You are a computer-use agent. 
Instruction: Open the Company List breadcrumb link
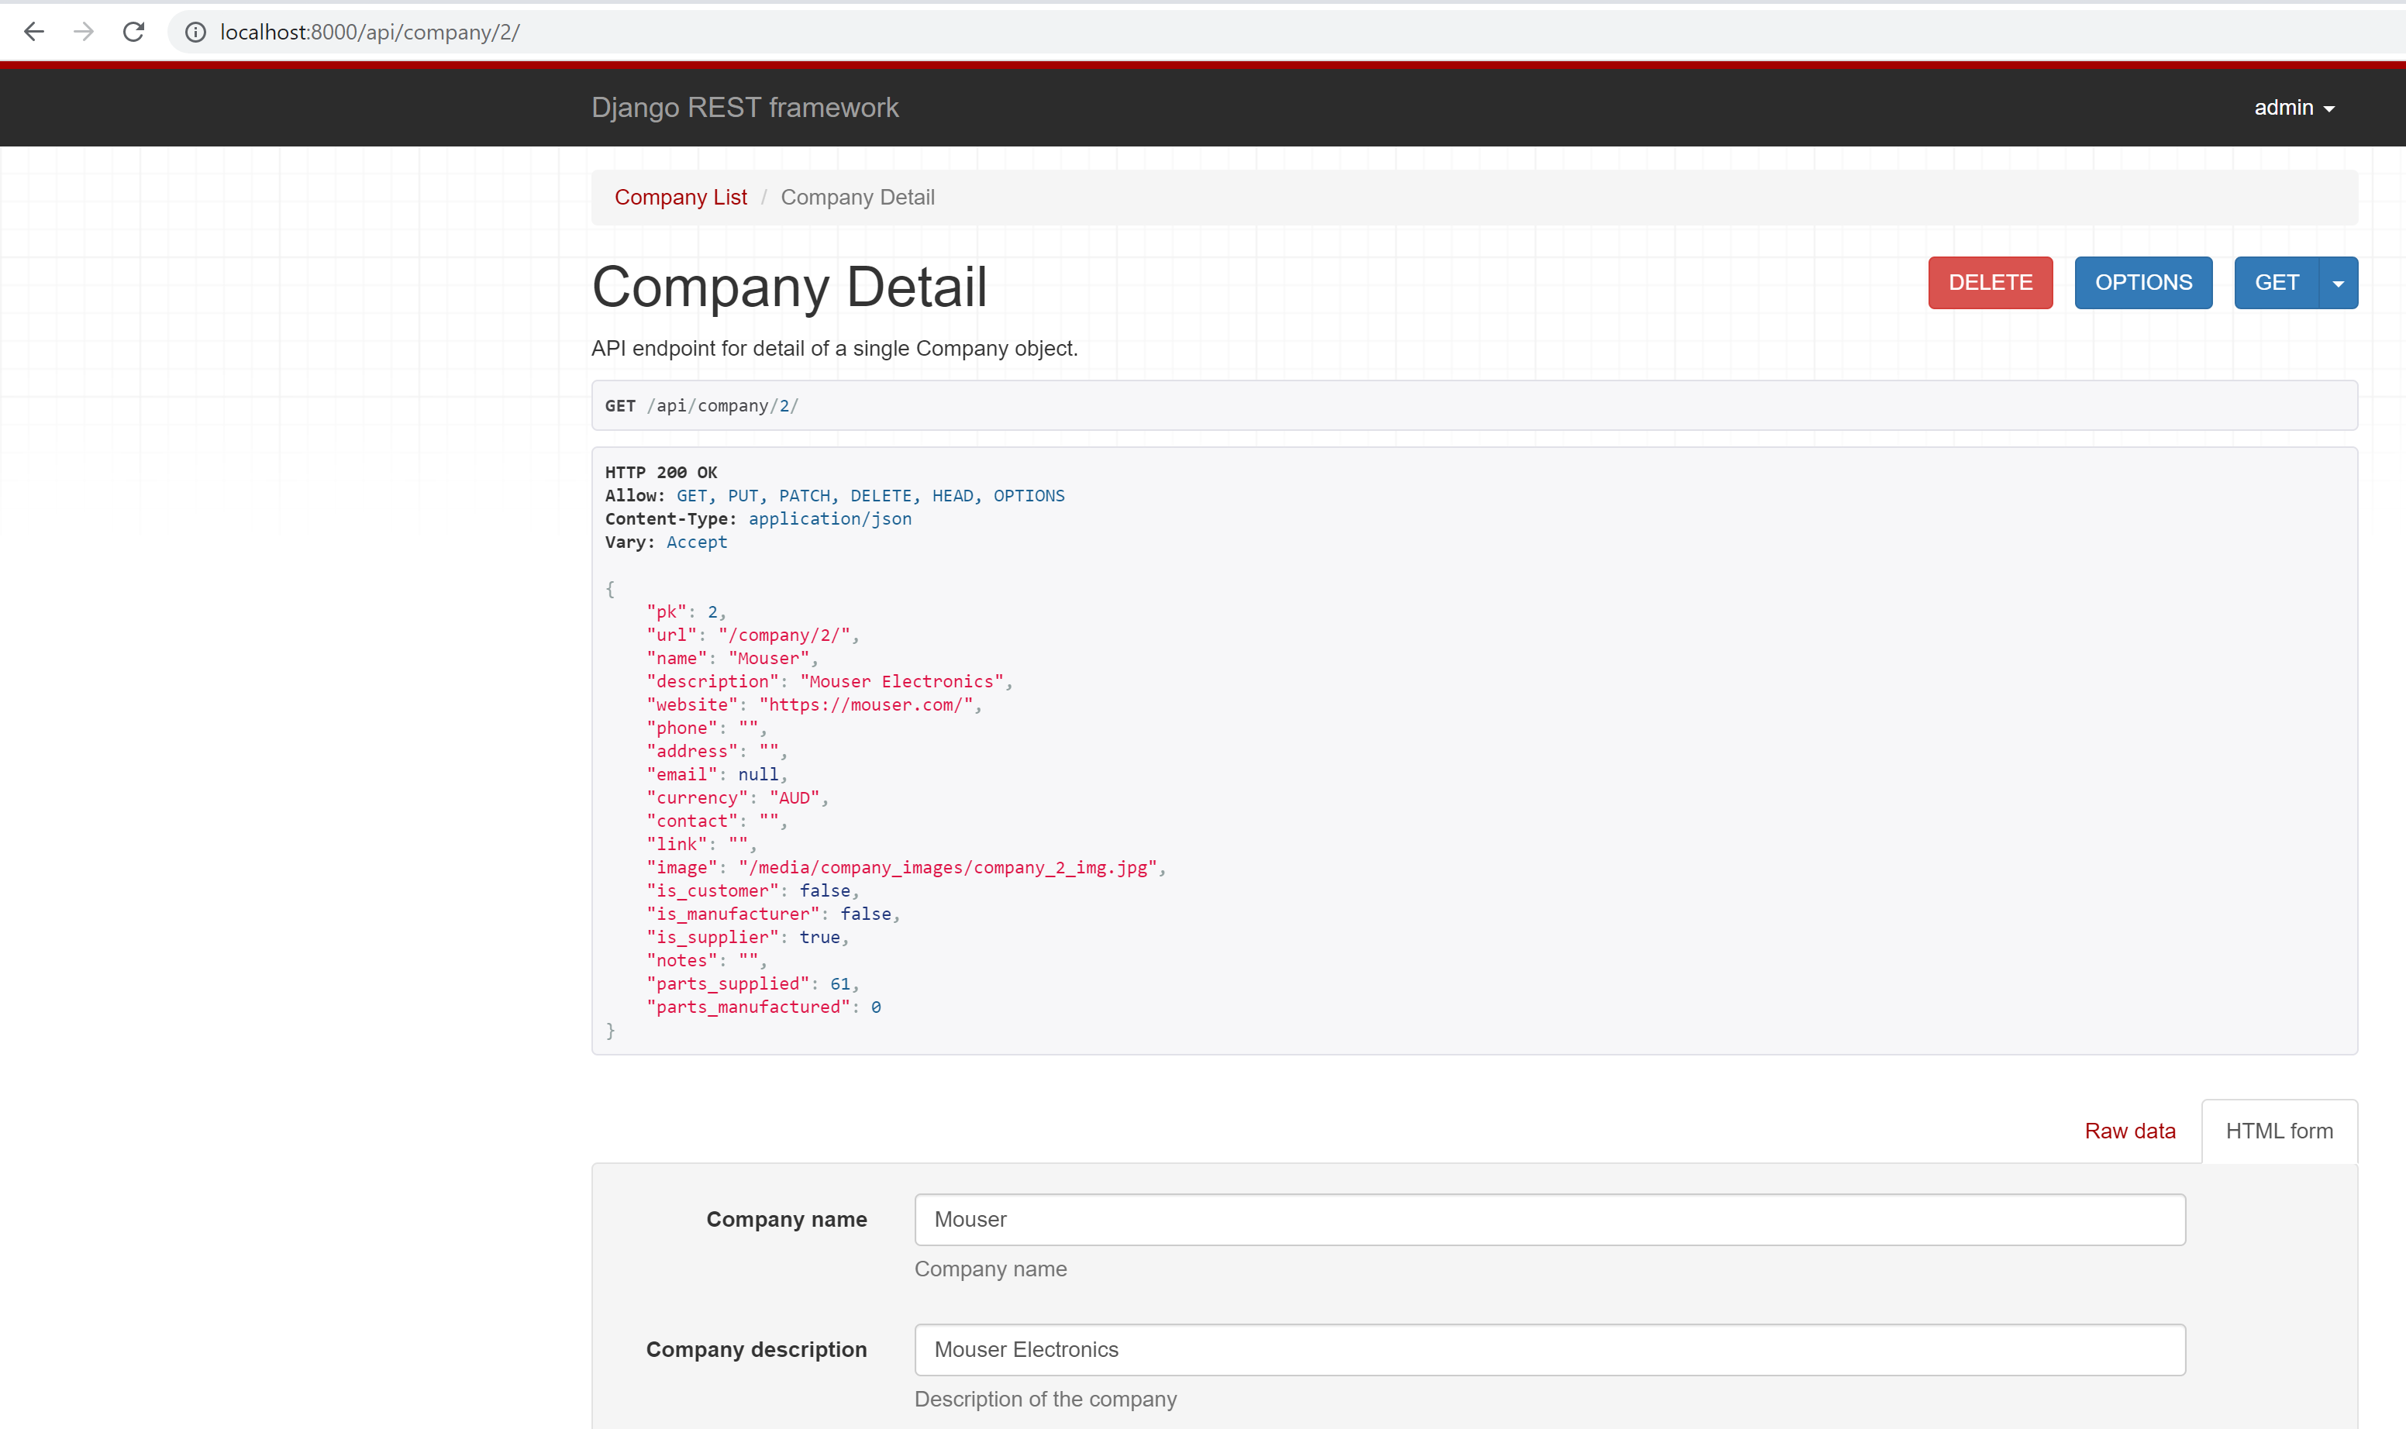point(680,196)
